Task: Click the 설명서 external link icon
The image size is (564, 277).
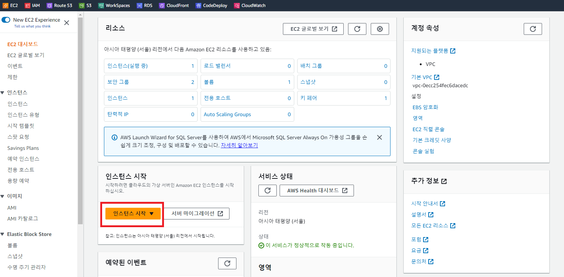Action: point(431,214)
